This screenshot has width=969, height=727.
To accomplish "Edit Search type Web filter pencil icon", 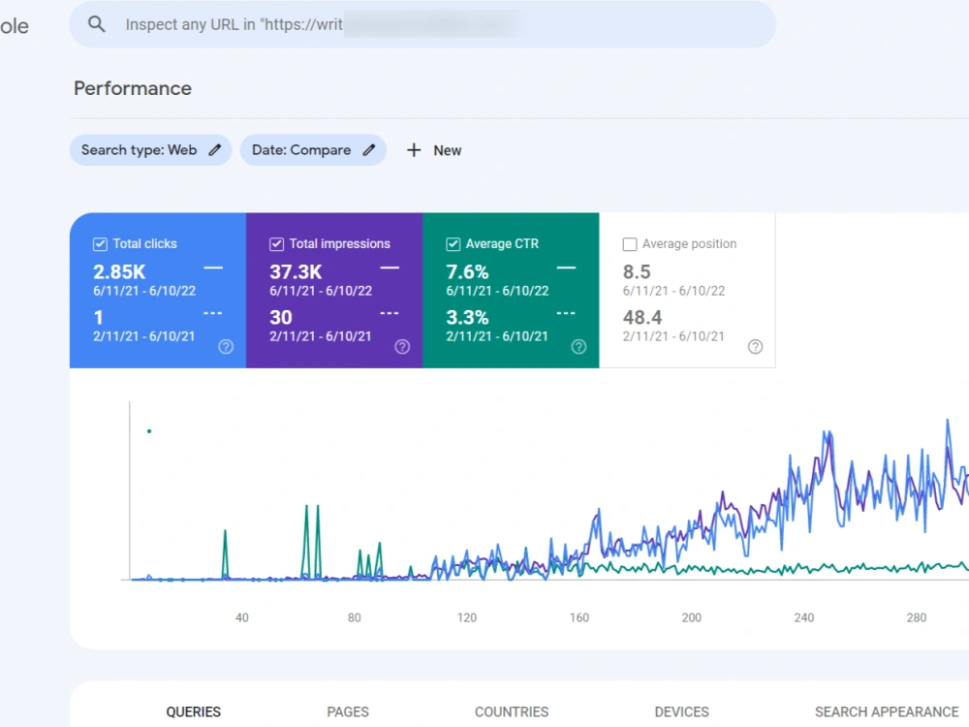I will (214, 150).
